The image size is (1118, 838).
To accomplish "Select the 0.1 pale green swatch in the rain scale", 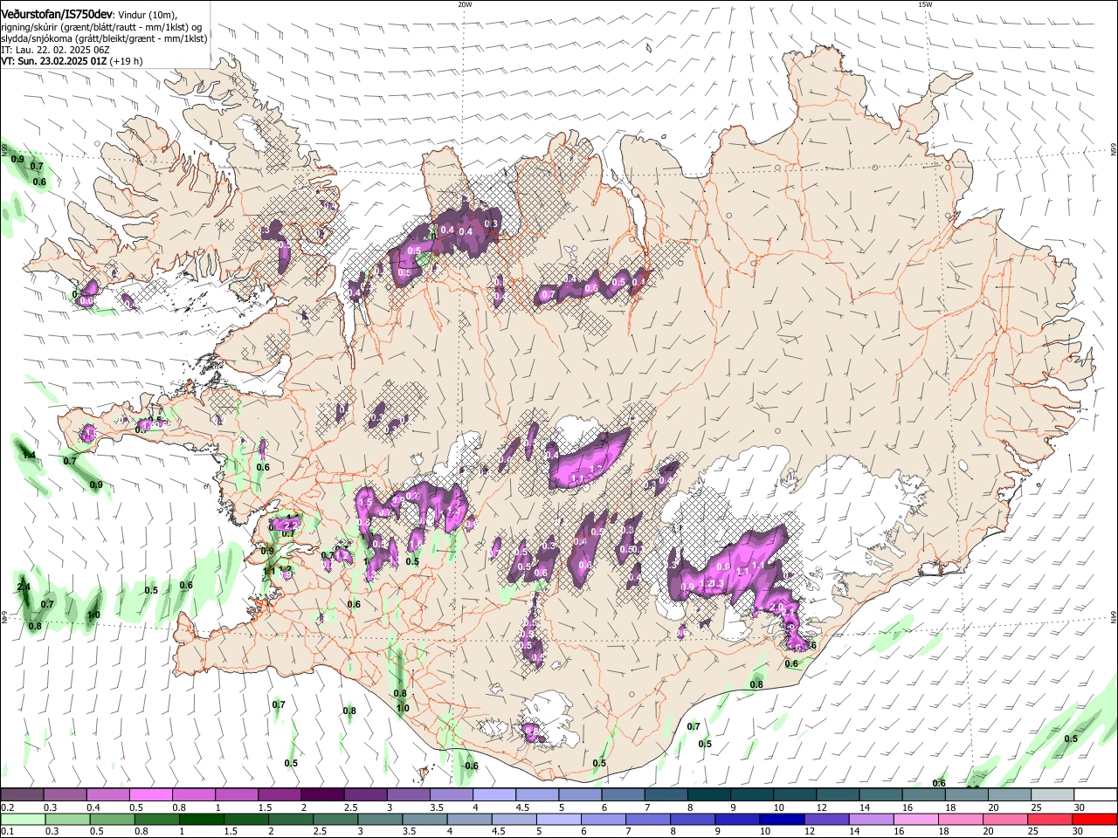I will (x=22, y=819).
